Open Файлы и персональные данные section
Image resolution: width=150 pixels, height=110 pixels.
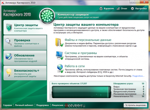point(88,40)
